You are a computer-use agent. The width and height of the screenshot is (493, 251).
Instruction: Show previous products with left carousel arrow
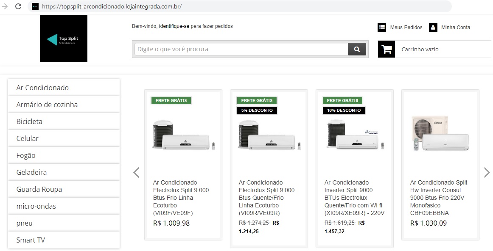pos(136,172)
